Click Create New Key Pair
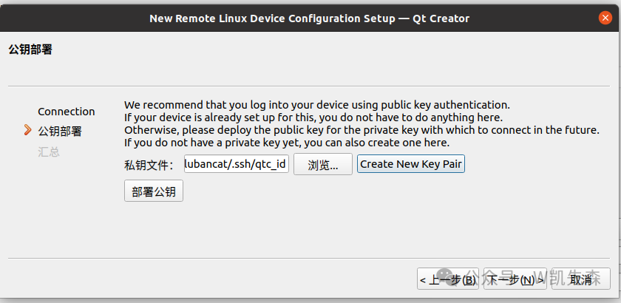This screenshot has width=621, height=303. (x=411, y=164)
